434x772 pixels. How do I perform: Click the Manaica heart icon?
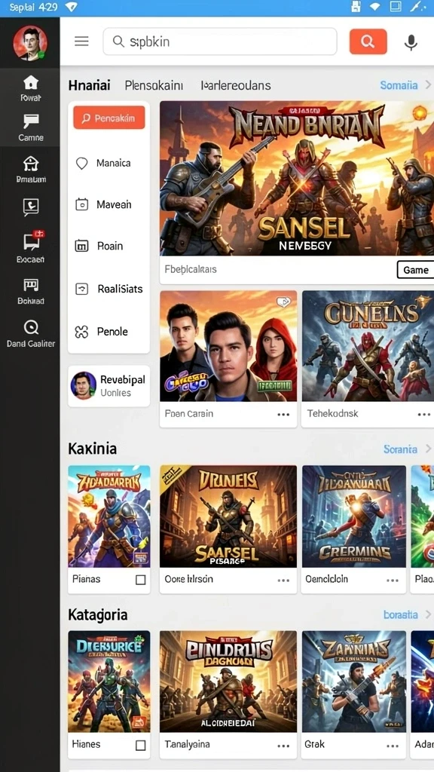pos(81,164)
